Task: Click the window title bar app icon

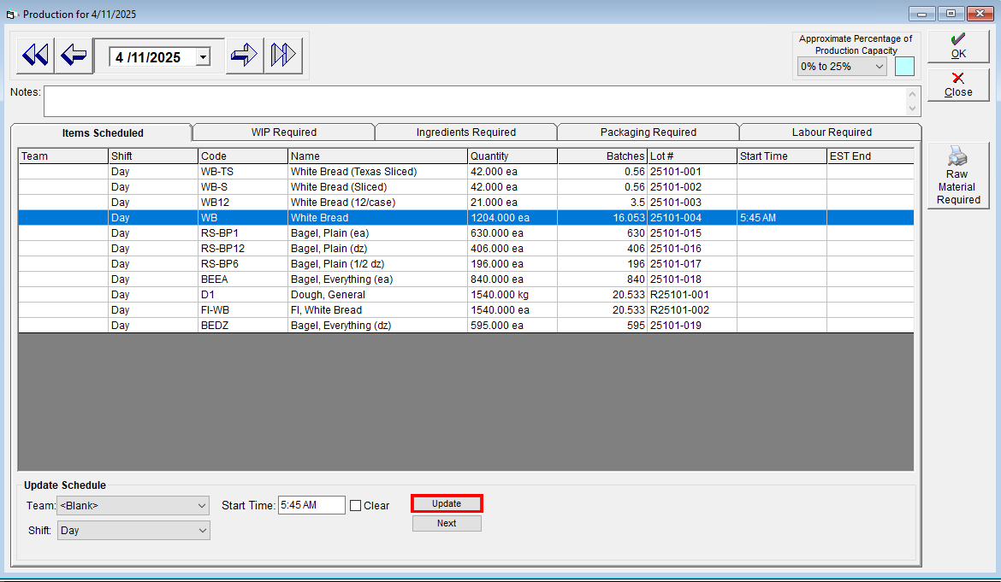Action: [x=11, y=14]
